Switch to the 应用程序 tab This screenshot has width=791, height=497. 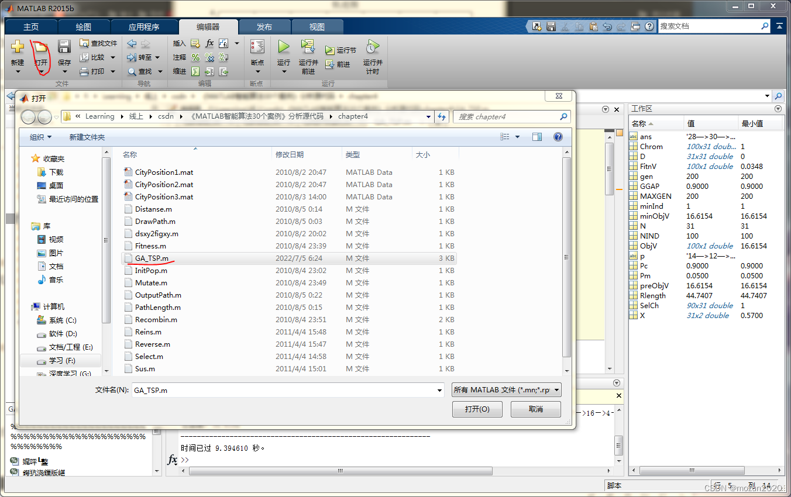[x=144, y=27]
